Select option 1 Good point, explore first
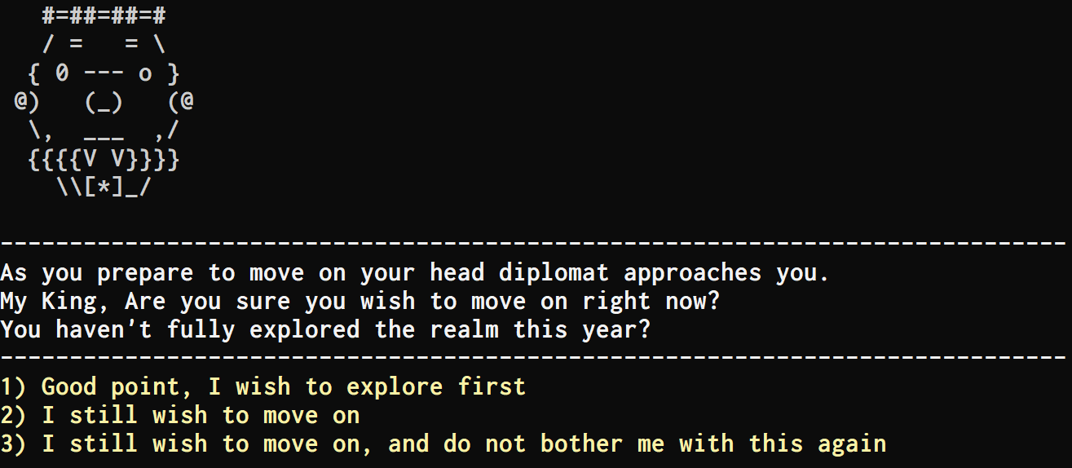Image resolution: width=1072 pixels, height=468 pixels. pyautogui.click(x=263, y=386)
